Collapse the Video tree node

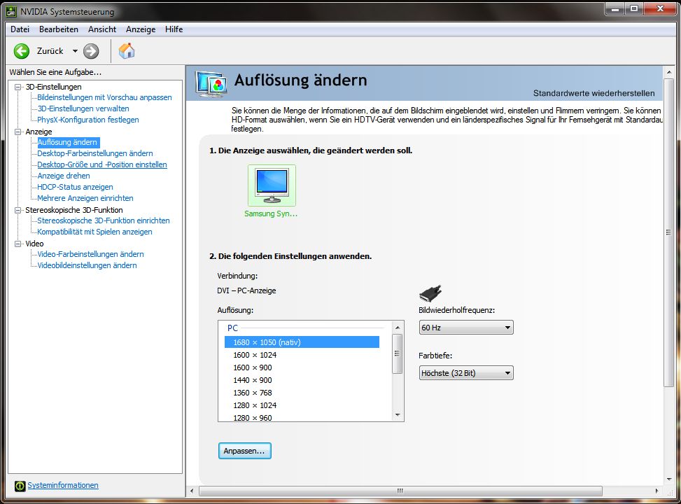coord(17,244)
